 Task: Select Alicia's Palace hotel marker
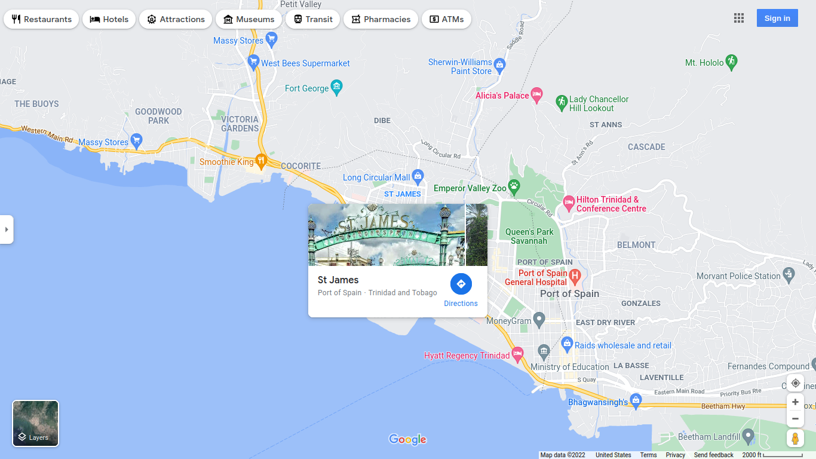point(537,94)
